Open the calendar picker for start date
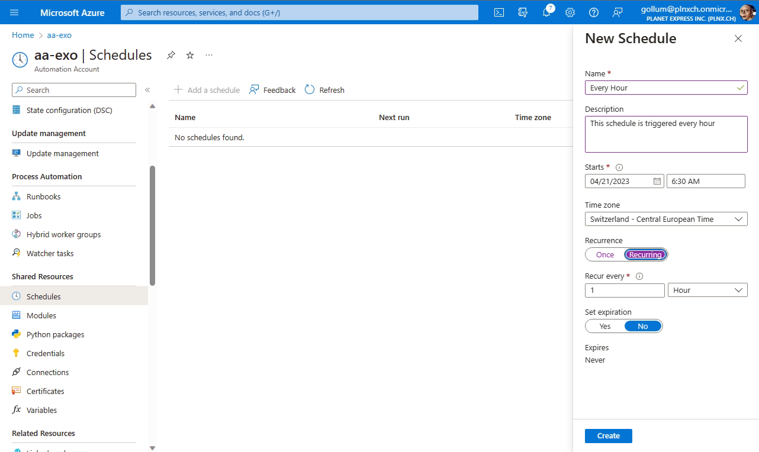 (x=657, y=181)
